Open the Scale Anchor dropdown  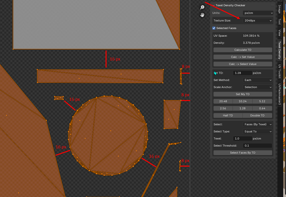[257, 87]
